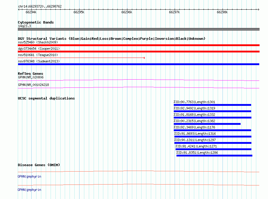Screen dimensions: 268x199
Task: Click the blue bar under %ID:90.1311
Action: [x=213, y=143]
